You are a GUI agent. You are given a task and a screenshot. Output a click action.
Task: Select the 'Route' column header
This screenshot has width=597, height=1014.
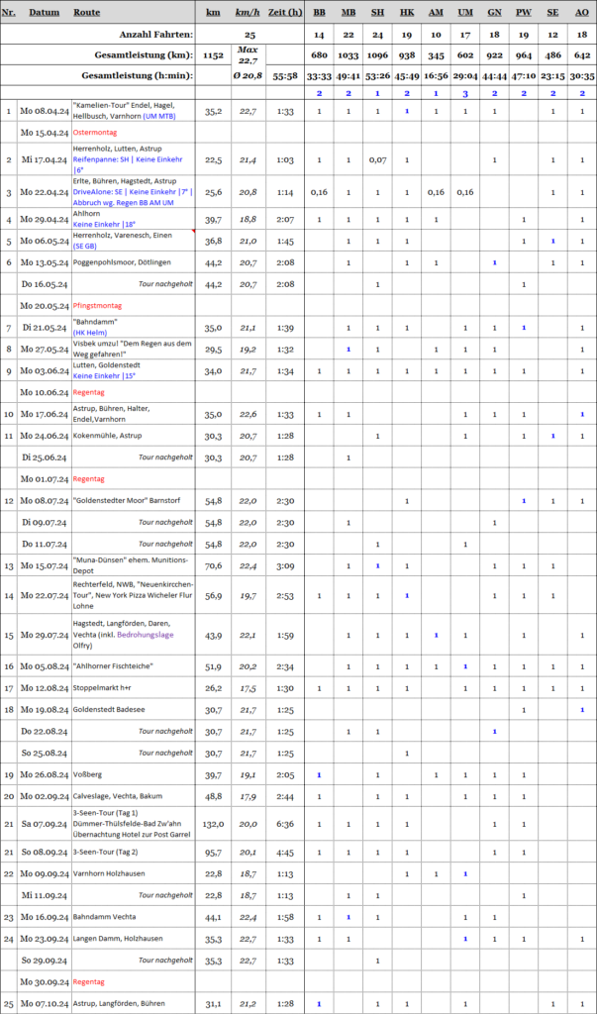point(86,12)
